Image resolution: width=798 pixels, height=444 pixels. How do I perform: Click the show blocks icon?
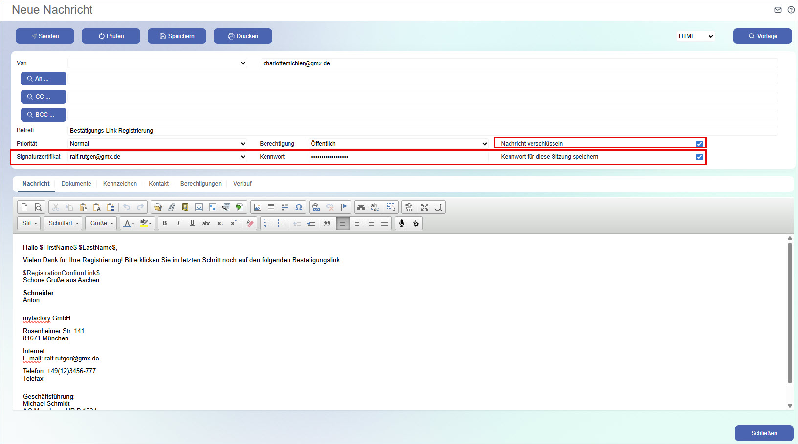(439, 207)
